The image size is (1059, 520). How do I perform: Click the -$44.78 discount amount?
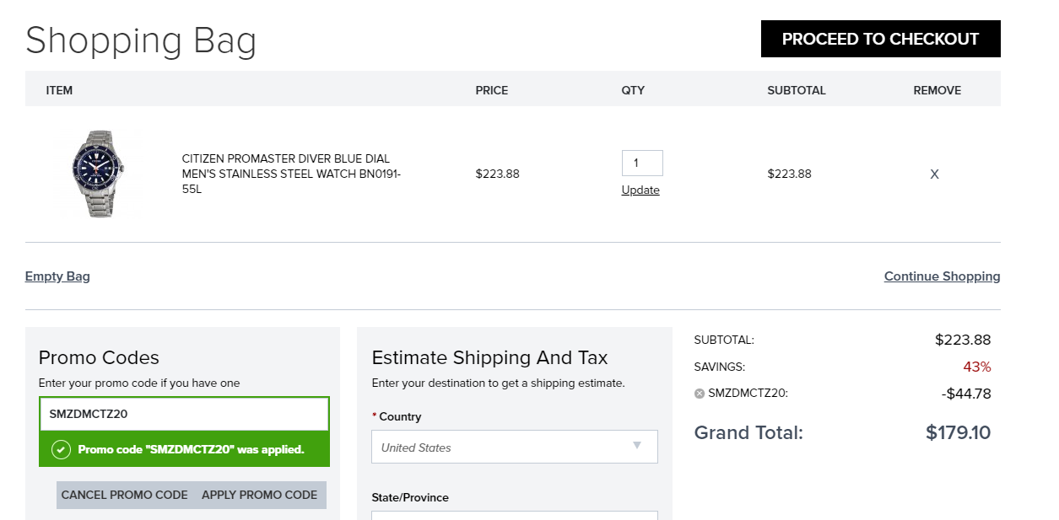[965, 394]
